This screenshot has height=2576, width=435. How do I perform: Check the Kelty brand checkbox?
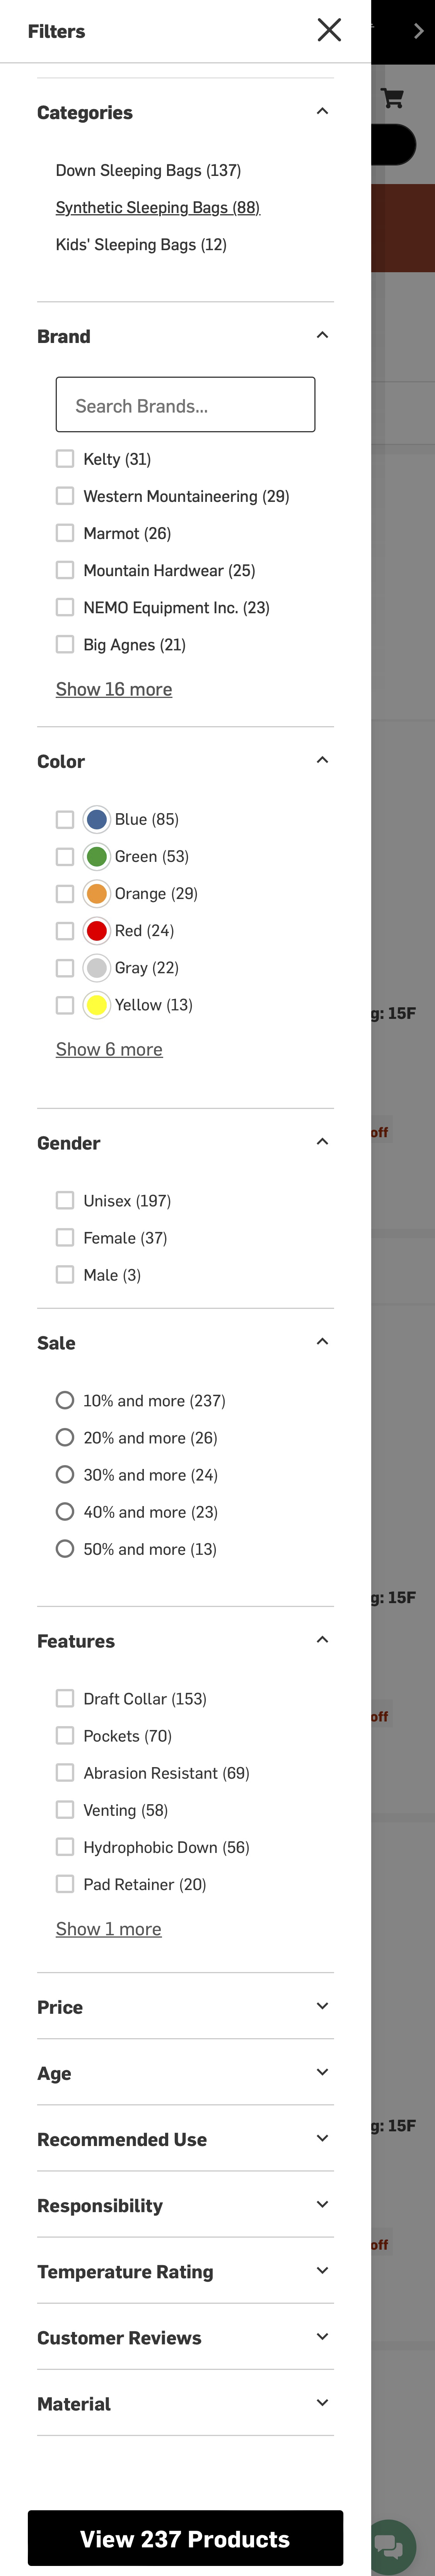(65, 459)
